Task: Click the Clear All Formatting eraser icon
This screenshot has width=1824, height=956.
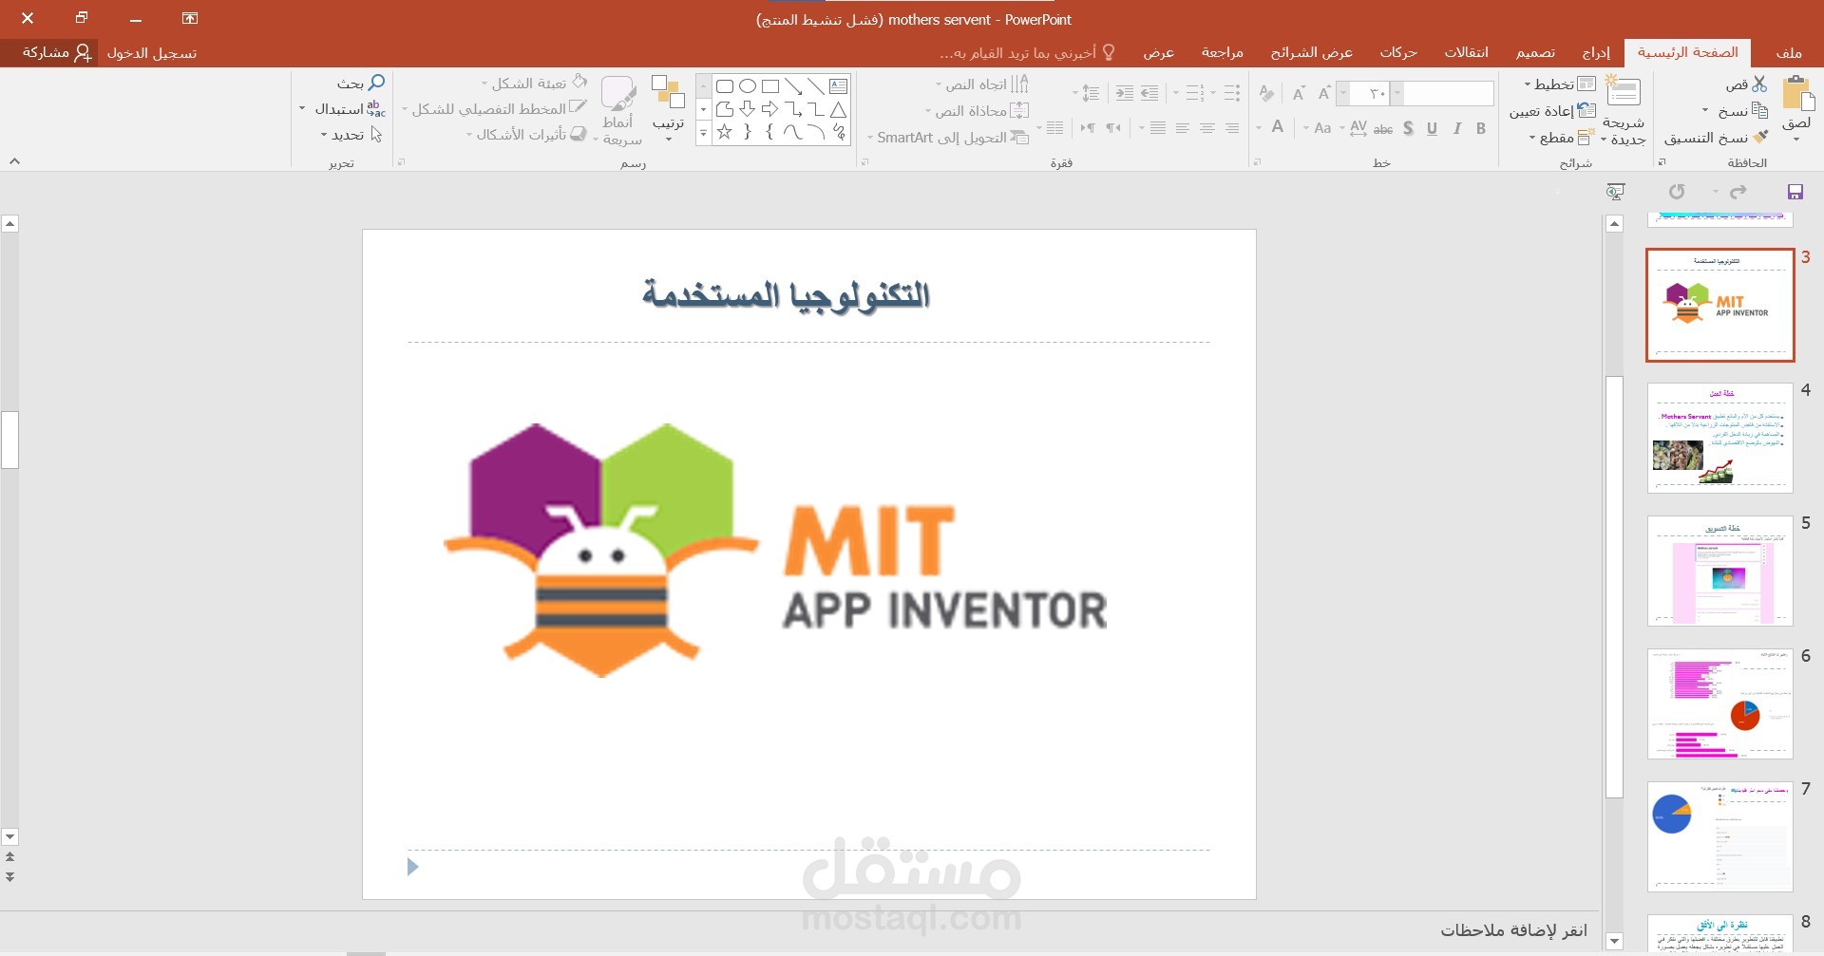Action: coord(1266,92)
